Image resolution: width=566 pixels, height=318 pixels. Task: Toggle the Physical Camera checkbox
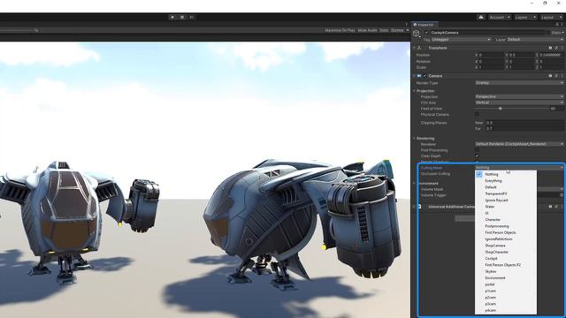pyautogui.click(x=477, y=114)
